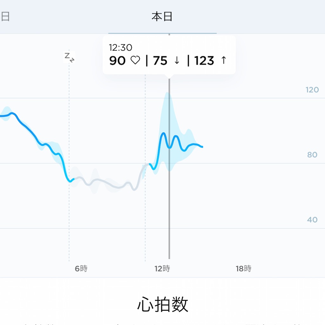This screenshot has width=325, height=325.
Task: Switch to the previous day tab
Action: tap(5, 17)
